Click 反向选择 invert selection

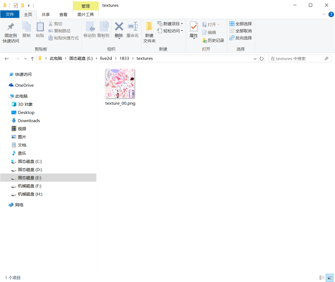241,38
